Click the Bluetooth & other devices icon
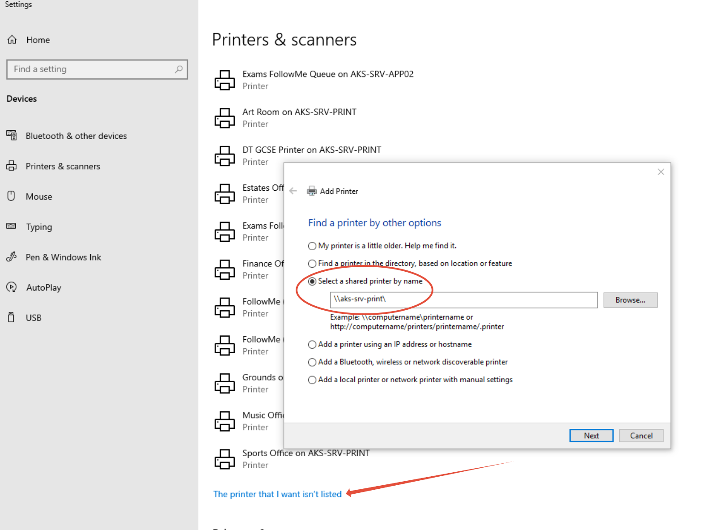 (x=12, y=135)
